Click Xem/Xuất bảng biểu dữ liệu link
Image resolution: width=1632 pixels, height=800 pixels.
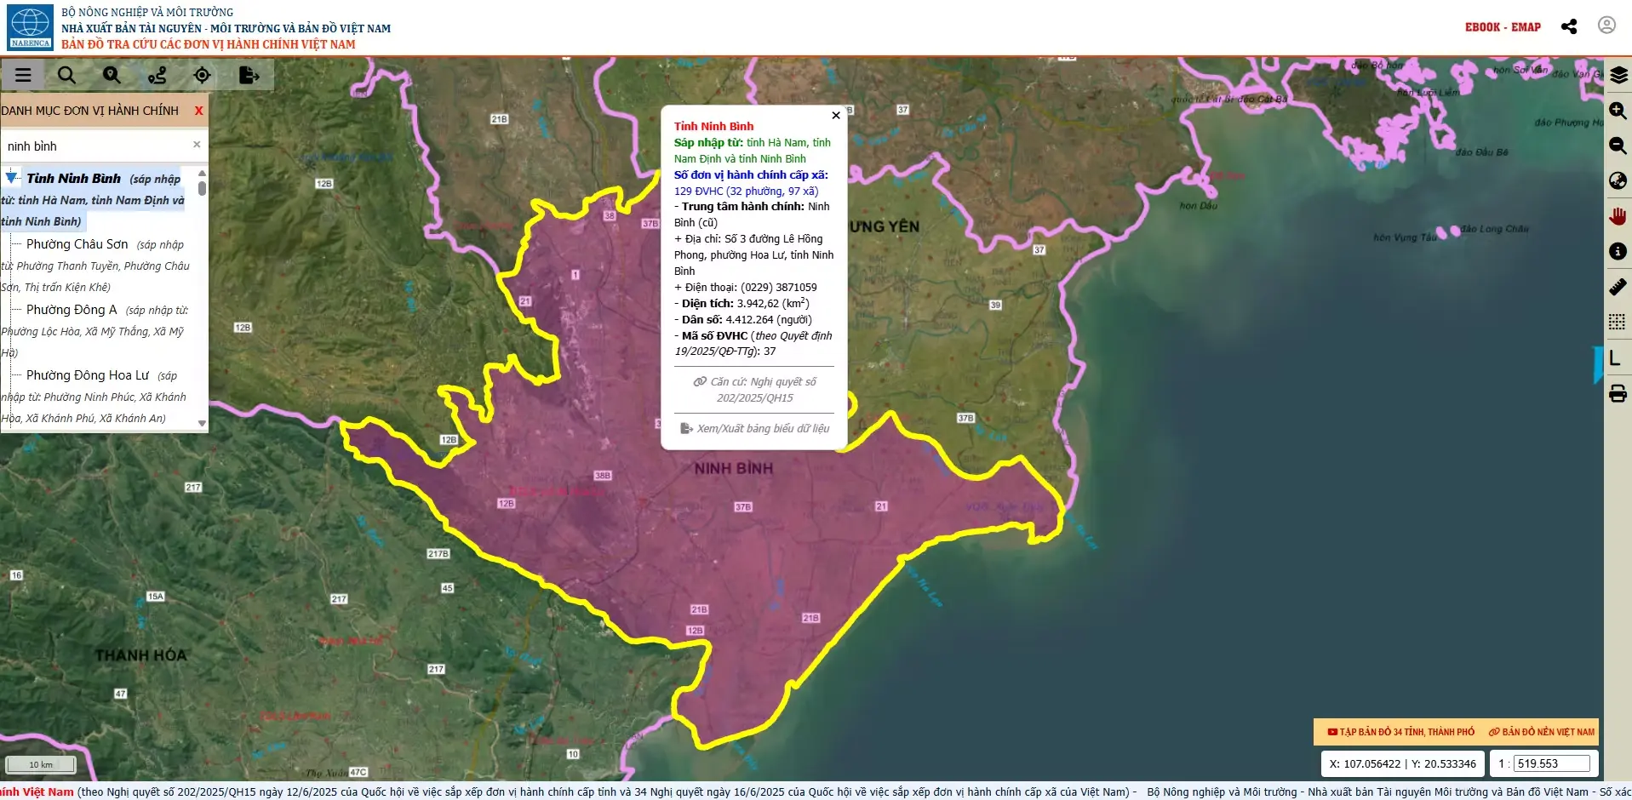pos(754,428)
